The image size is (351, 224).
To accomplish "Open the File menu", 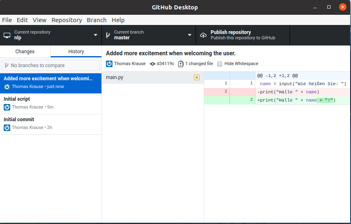I will pos(7,20).
